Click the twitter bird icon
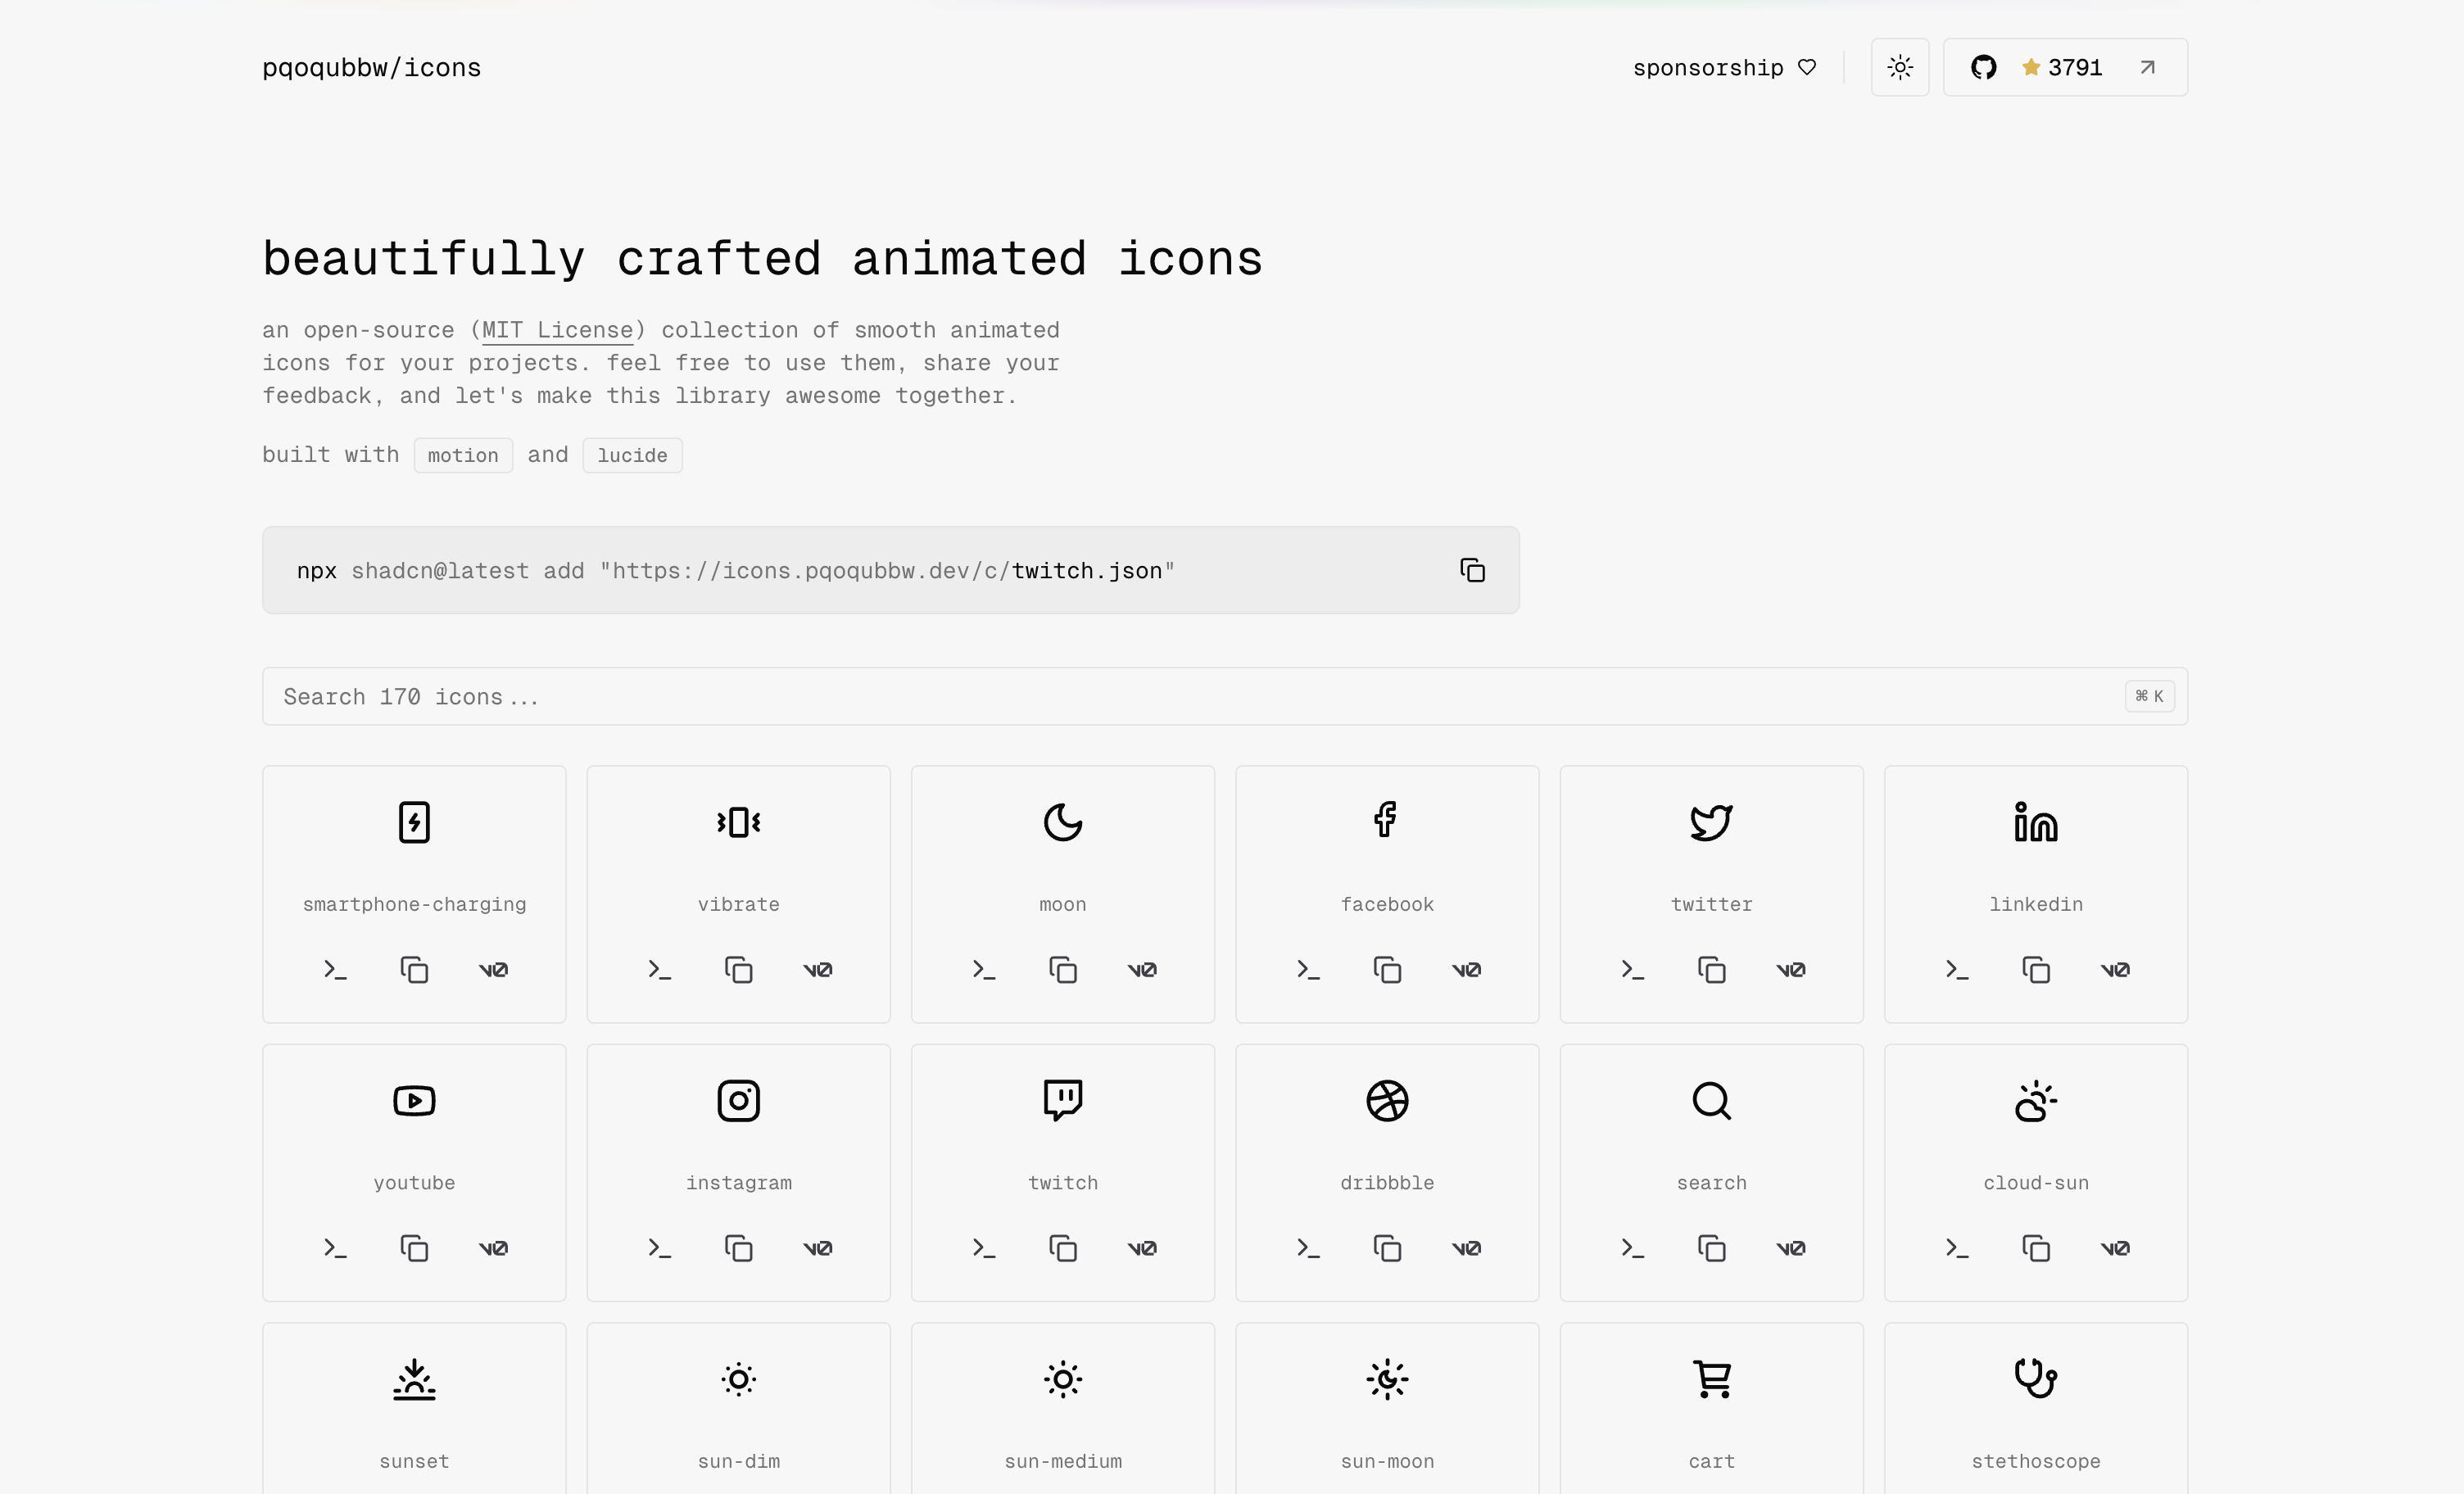Viewport: 2464px width, 1494px height. (x=1711, y=822)
